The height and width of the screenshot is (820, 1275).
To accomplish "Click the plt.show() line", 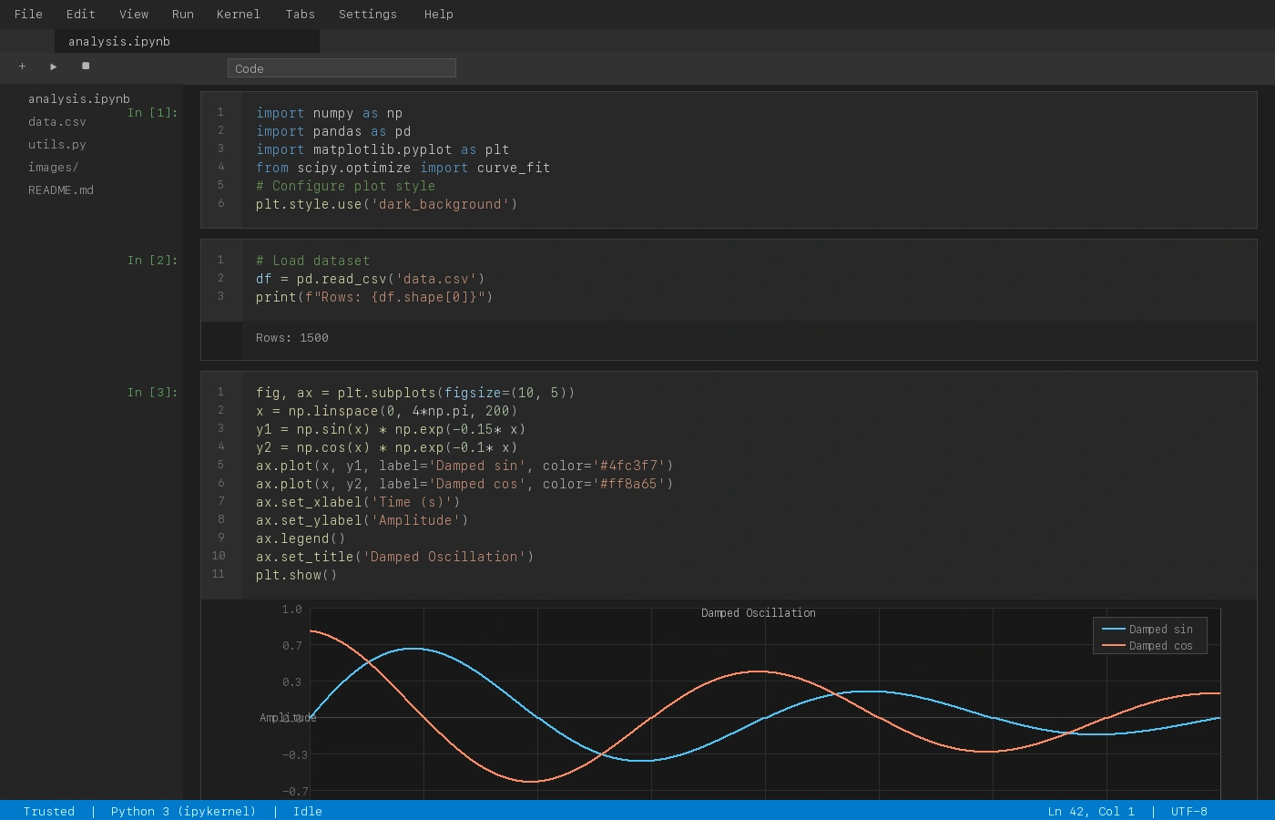I will point(296,575).
